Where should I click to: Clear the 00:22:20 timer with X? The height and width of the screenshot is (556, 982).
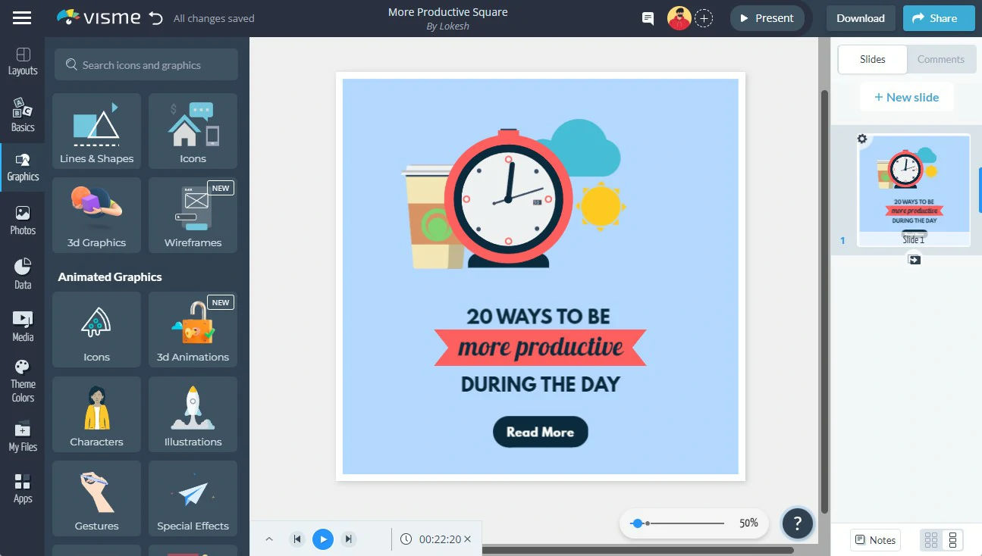click(468, 539)
